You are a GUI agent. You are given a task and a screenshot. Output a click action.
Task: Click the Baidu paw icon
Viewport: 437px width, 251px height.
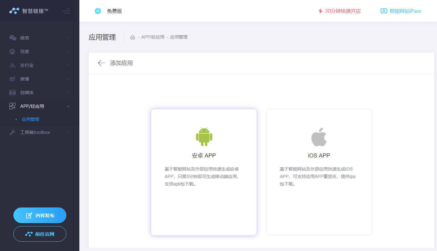(x=12, y=52)
